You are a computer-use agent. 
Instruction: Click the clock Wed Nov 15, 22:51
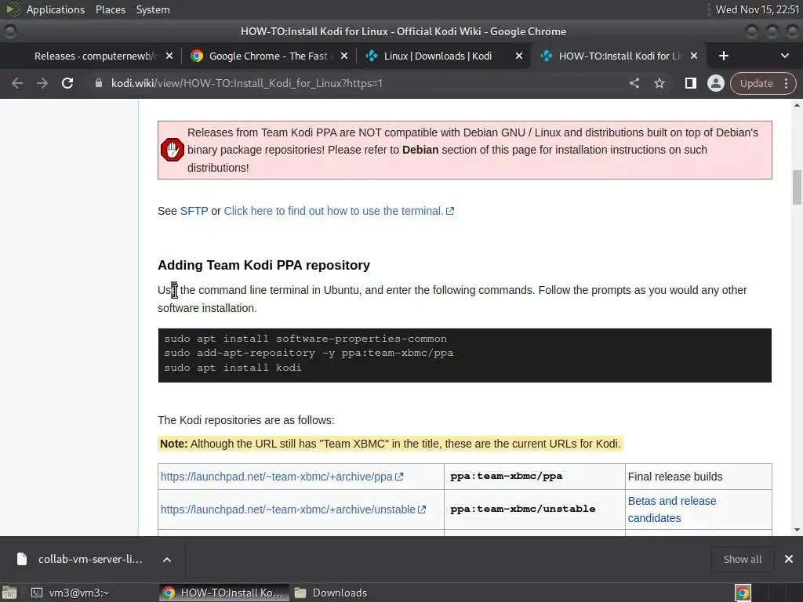tap(757, 9)
